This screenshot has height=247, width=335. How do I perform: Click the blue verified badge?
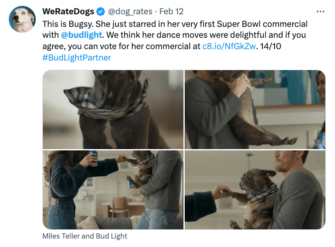click(101, 11)
